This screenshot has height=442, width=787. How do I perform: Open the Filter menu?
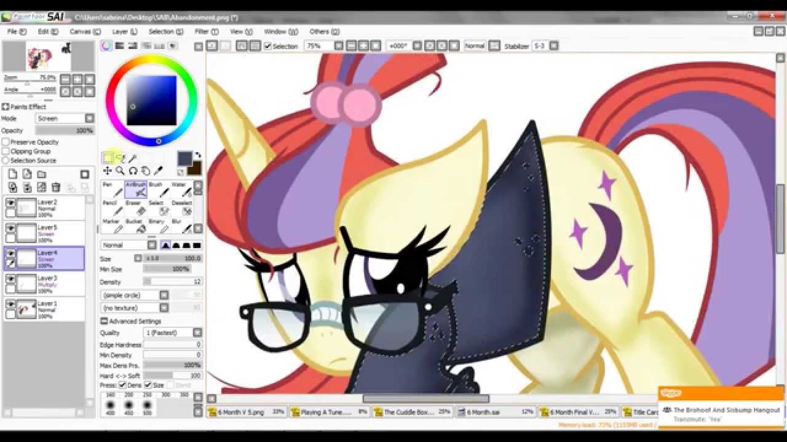(207, 31)
